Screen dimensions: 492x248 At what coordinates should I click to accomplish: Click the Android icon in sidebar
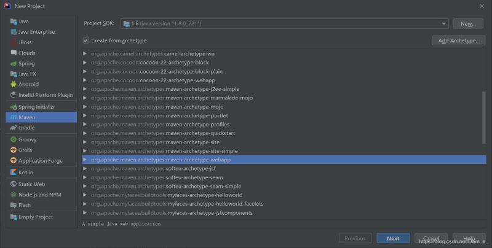pos(13,84)
